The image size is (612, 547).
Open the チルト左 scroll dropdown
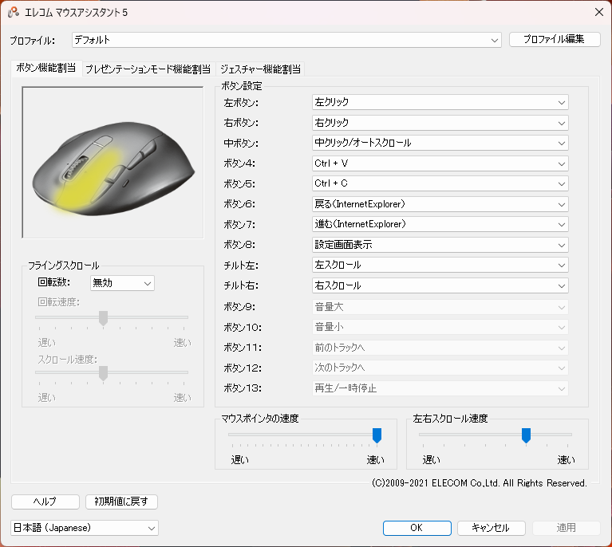[440, 265]
